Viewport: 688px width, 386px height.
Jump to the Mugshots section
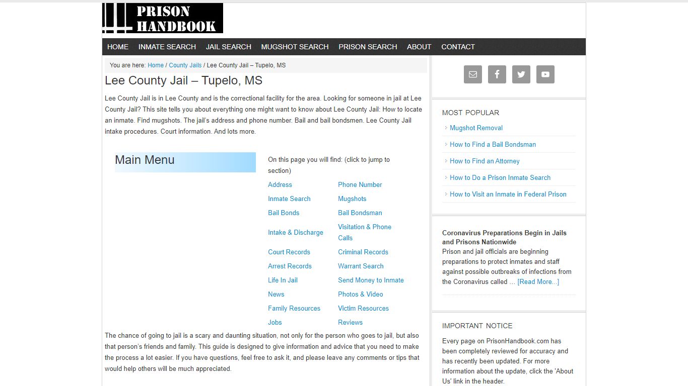click(x=352, y=199)
